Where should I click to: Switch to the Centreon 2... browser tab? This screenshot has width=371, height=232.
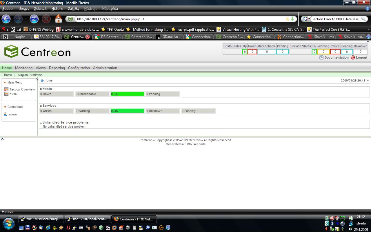pyautogui.click(x=230, y=37)
